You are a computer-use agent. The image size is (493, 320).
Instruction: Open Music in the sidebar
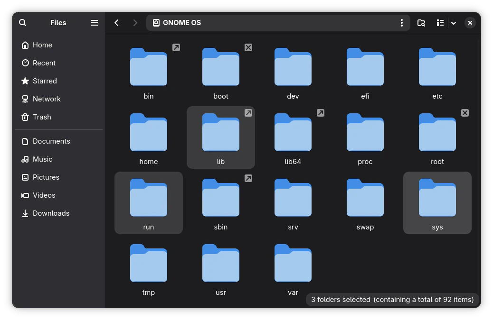click(x=59, y=159)
